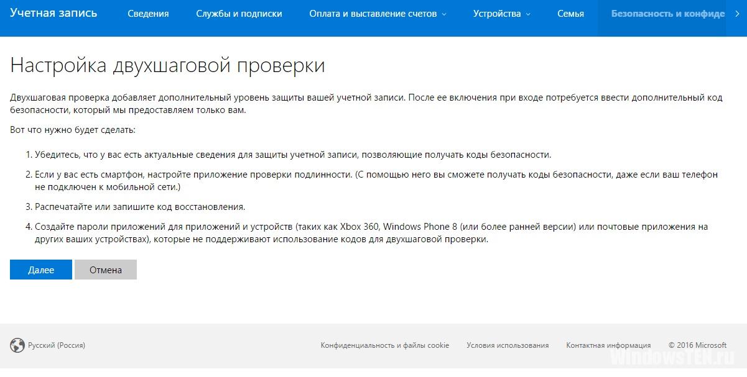Viewport: 747px width, 377px height.
Task: Open the Условия использования link
Action: [508, 345]
